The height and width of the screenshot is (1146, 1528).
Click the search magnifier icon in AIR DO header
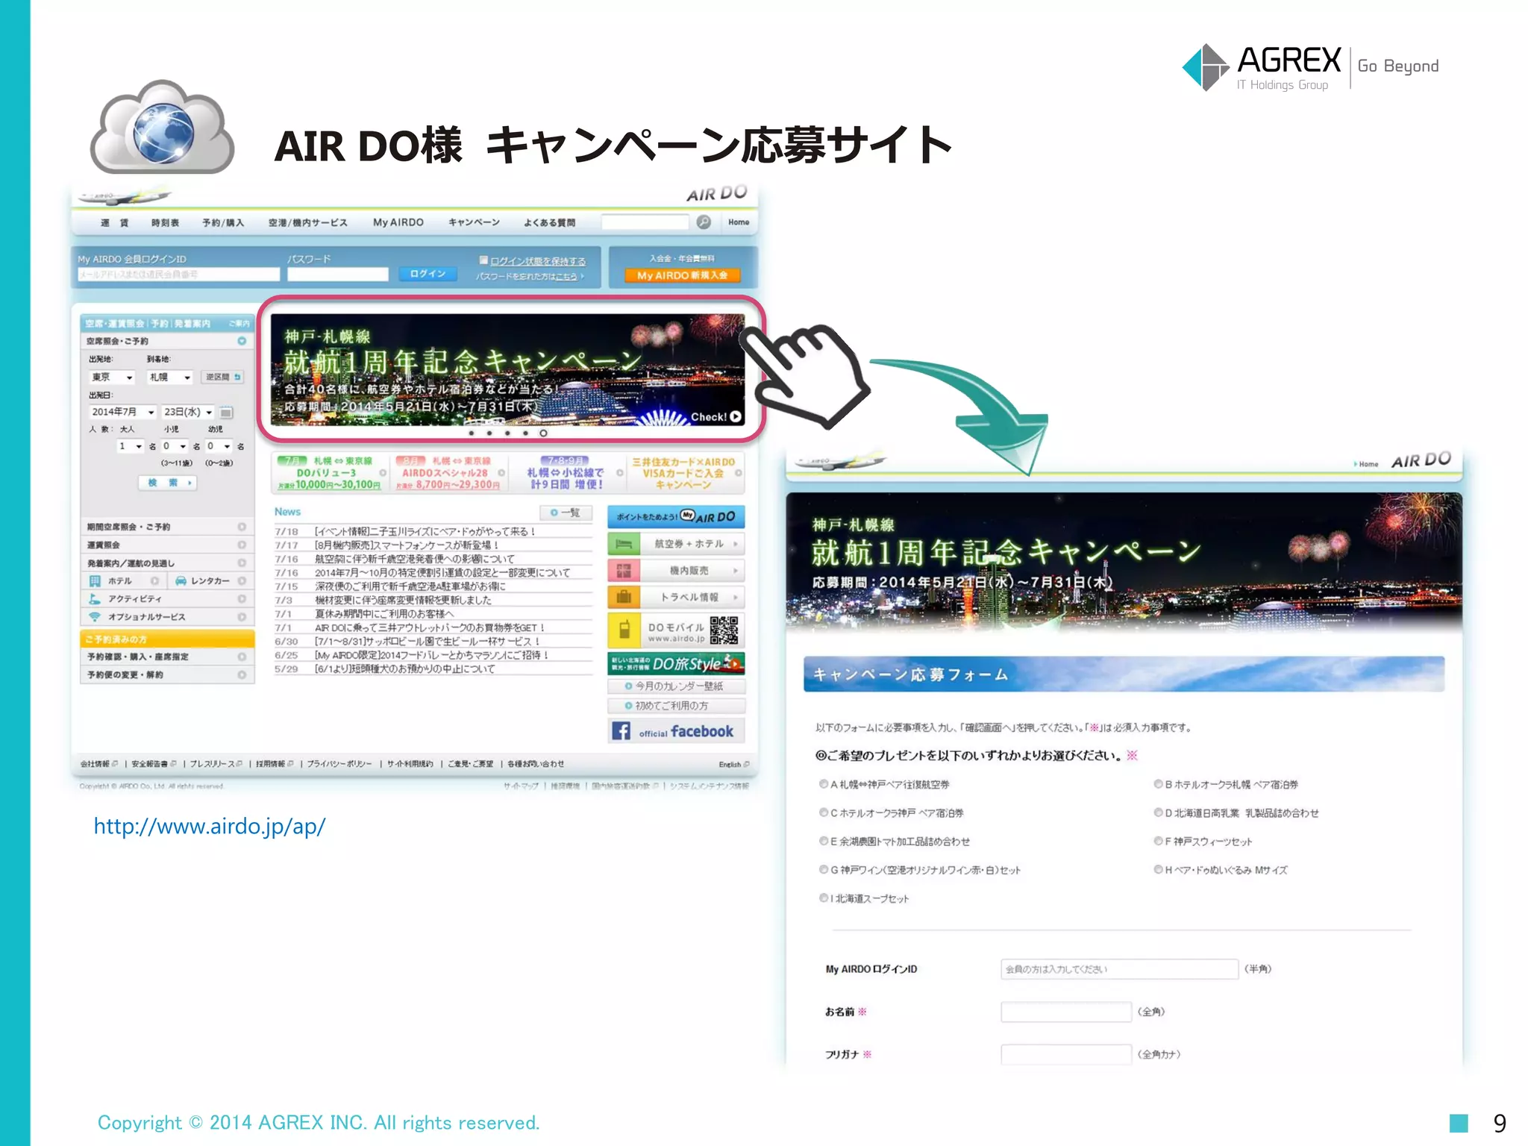704,222
